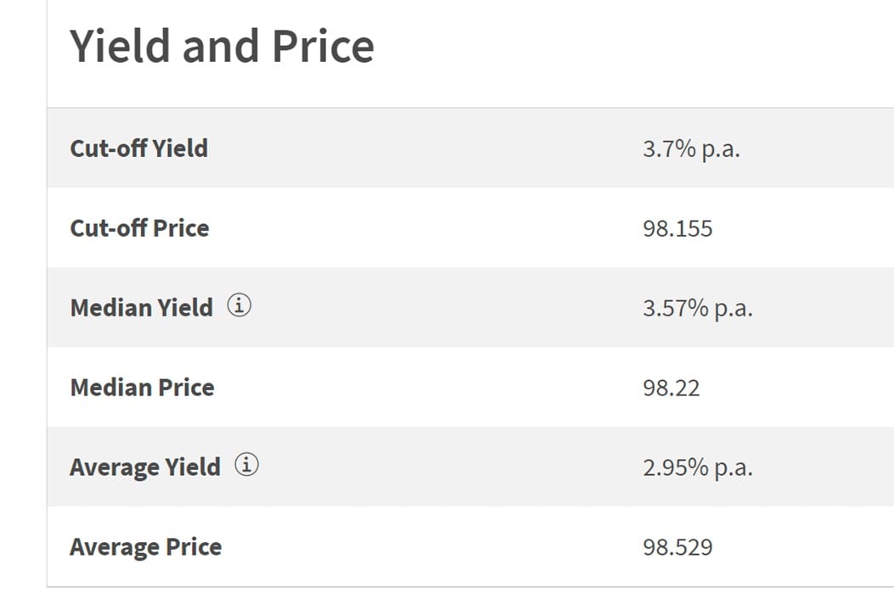Select the Median Price label

click(x=142, y=388)
